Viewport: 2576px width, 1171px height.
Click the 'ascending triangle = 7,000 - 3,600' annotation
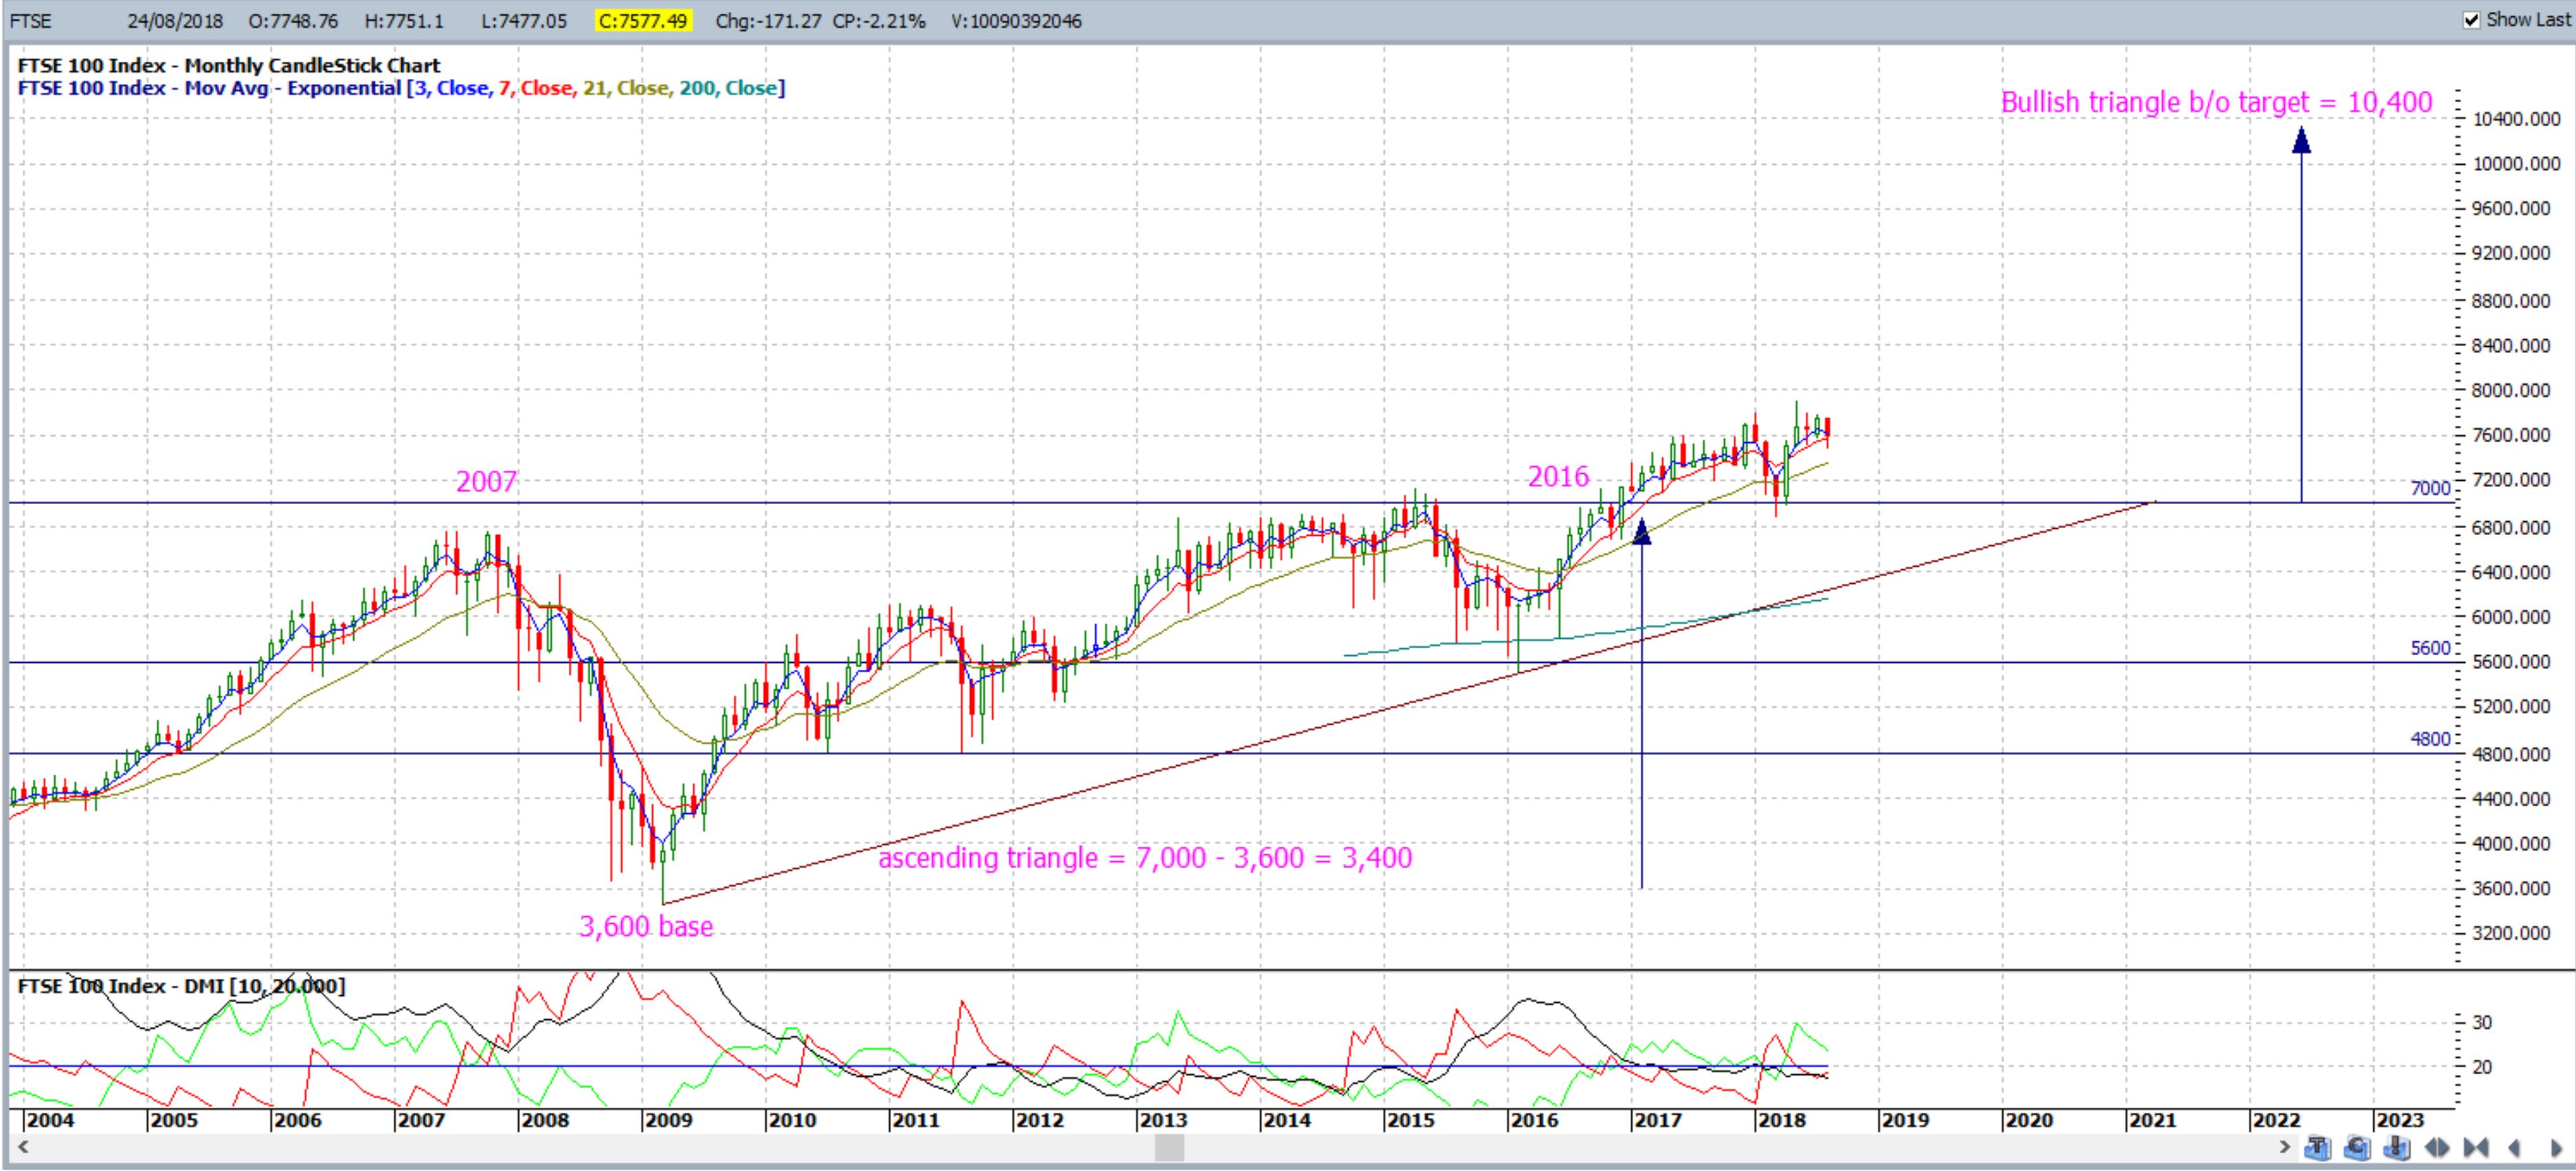point(1145,857)
